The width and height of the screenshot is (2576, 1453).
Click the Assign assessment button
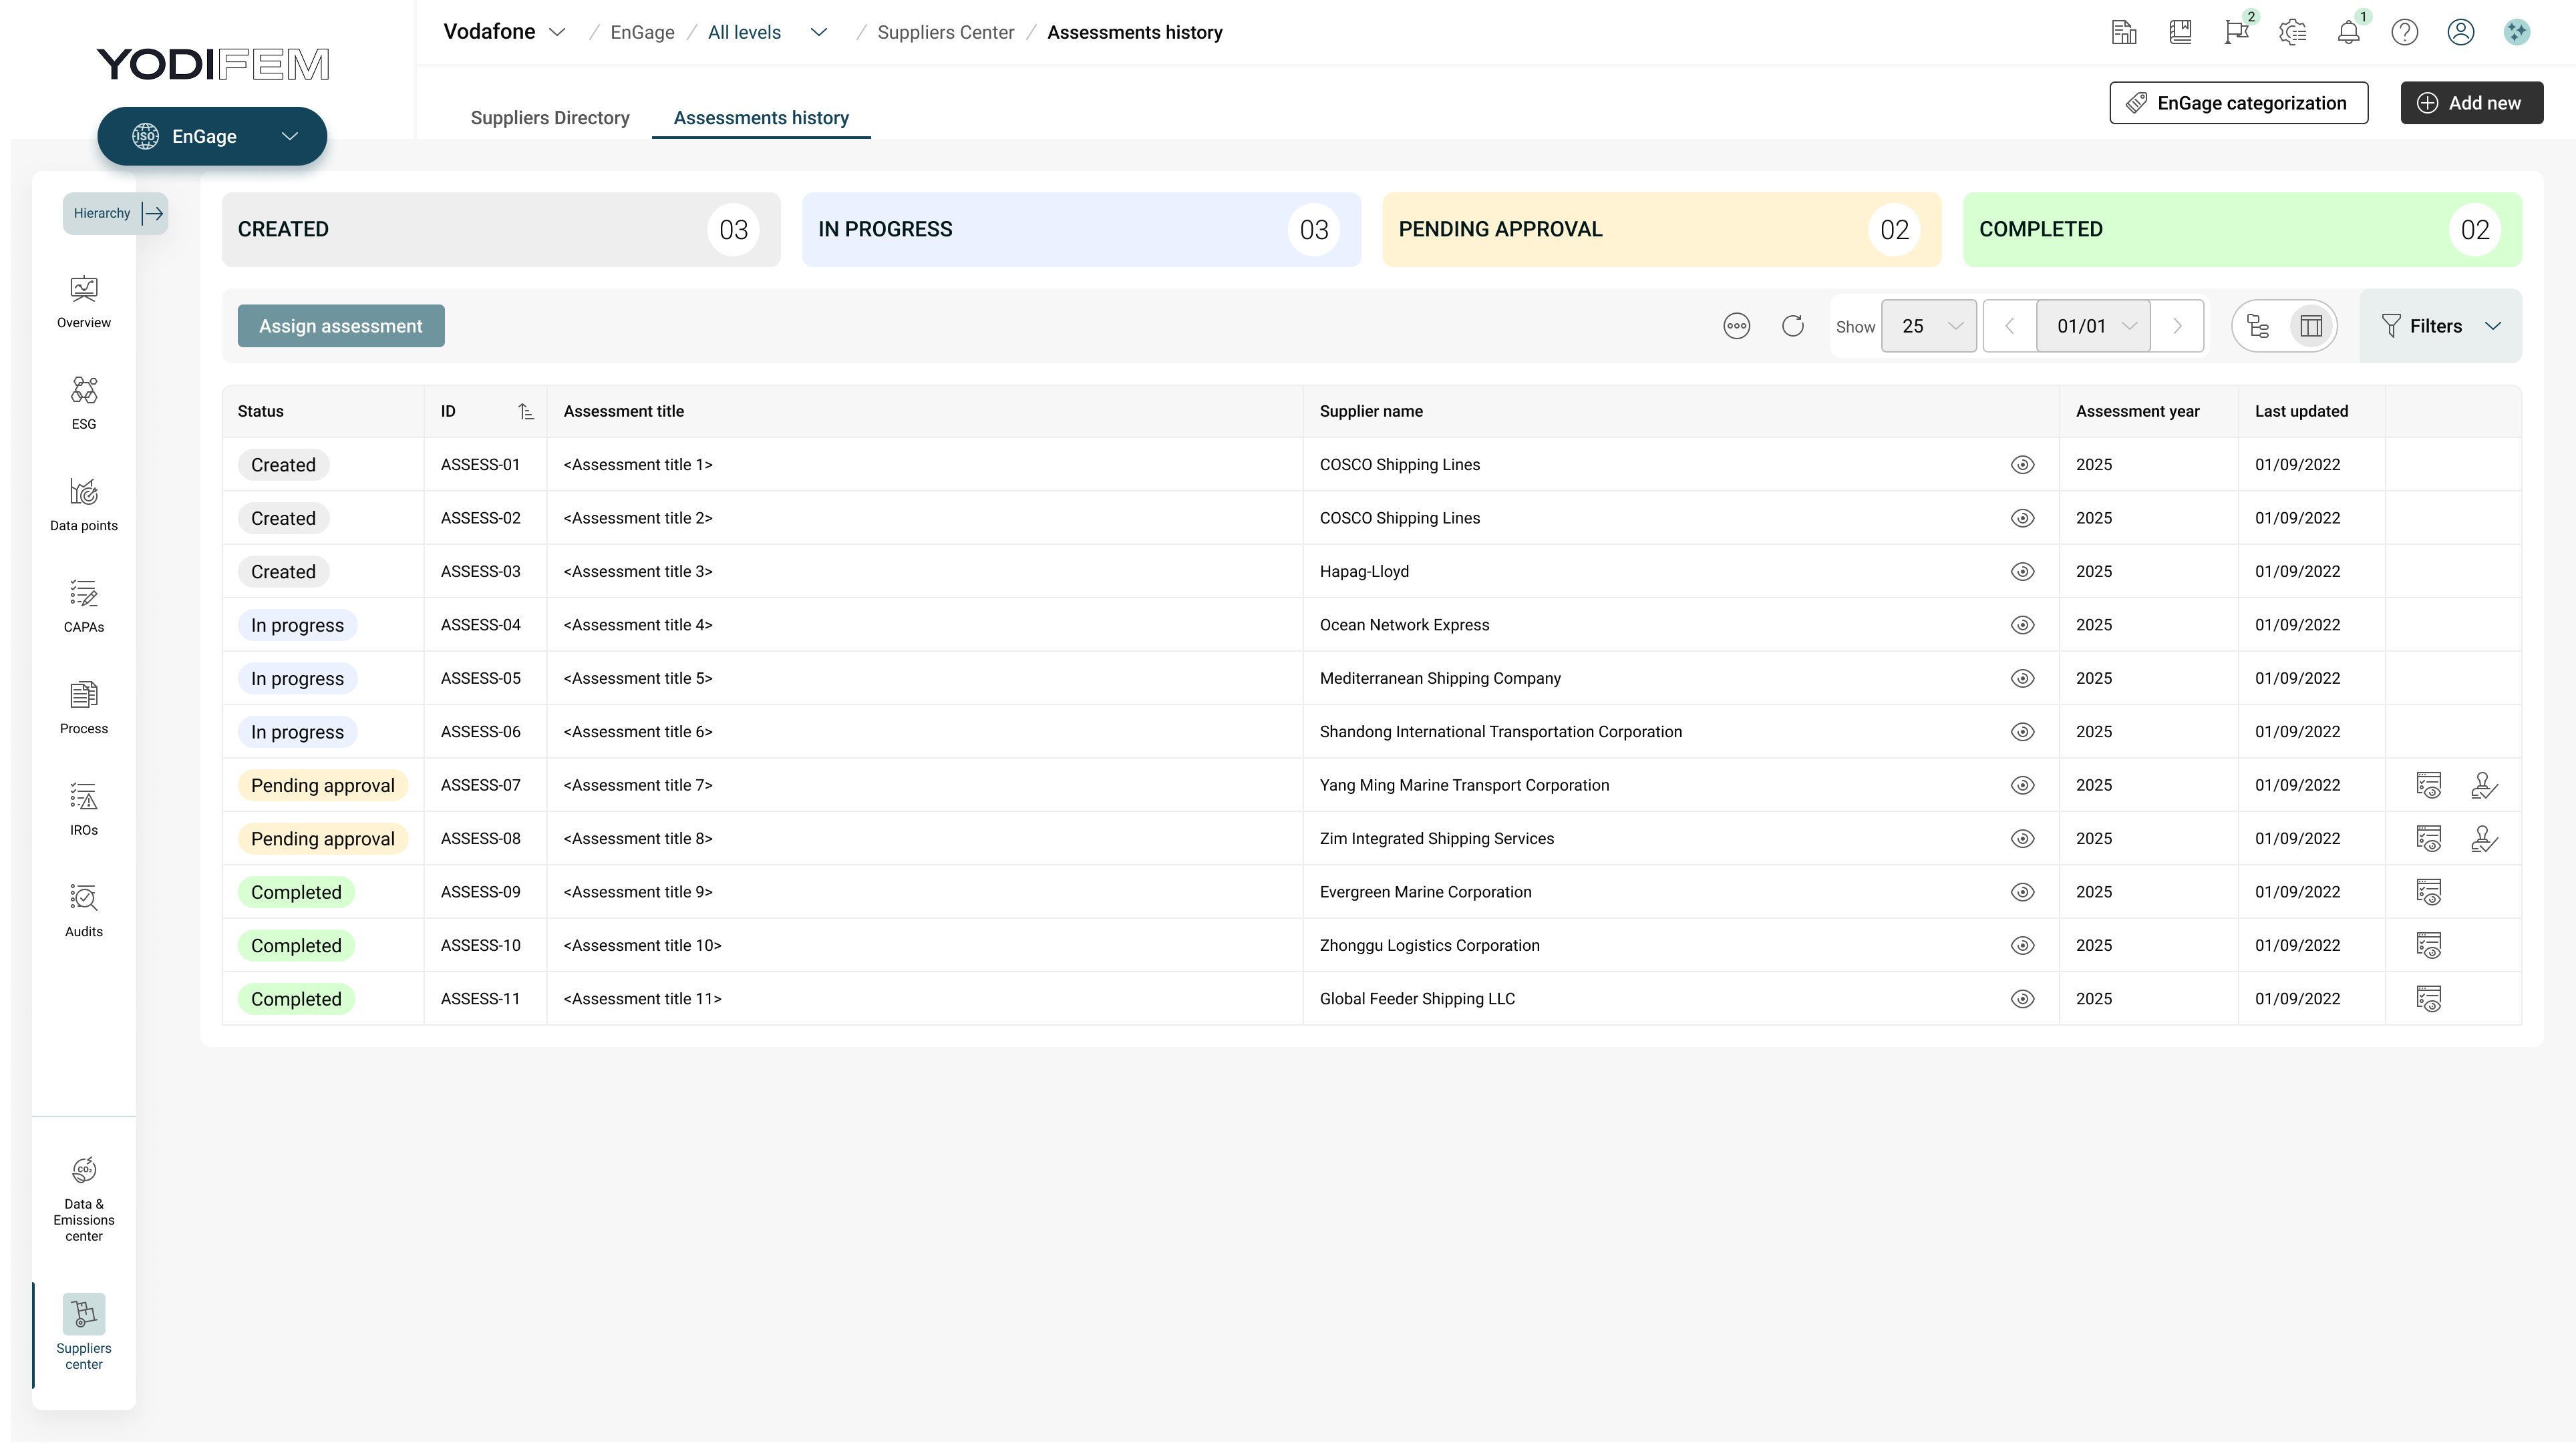point(341,326)
